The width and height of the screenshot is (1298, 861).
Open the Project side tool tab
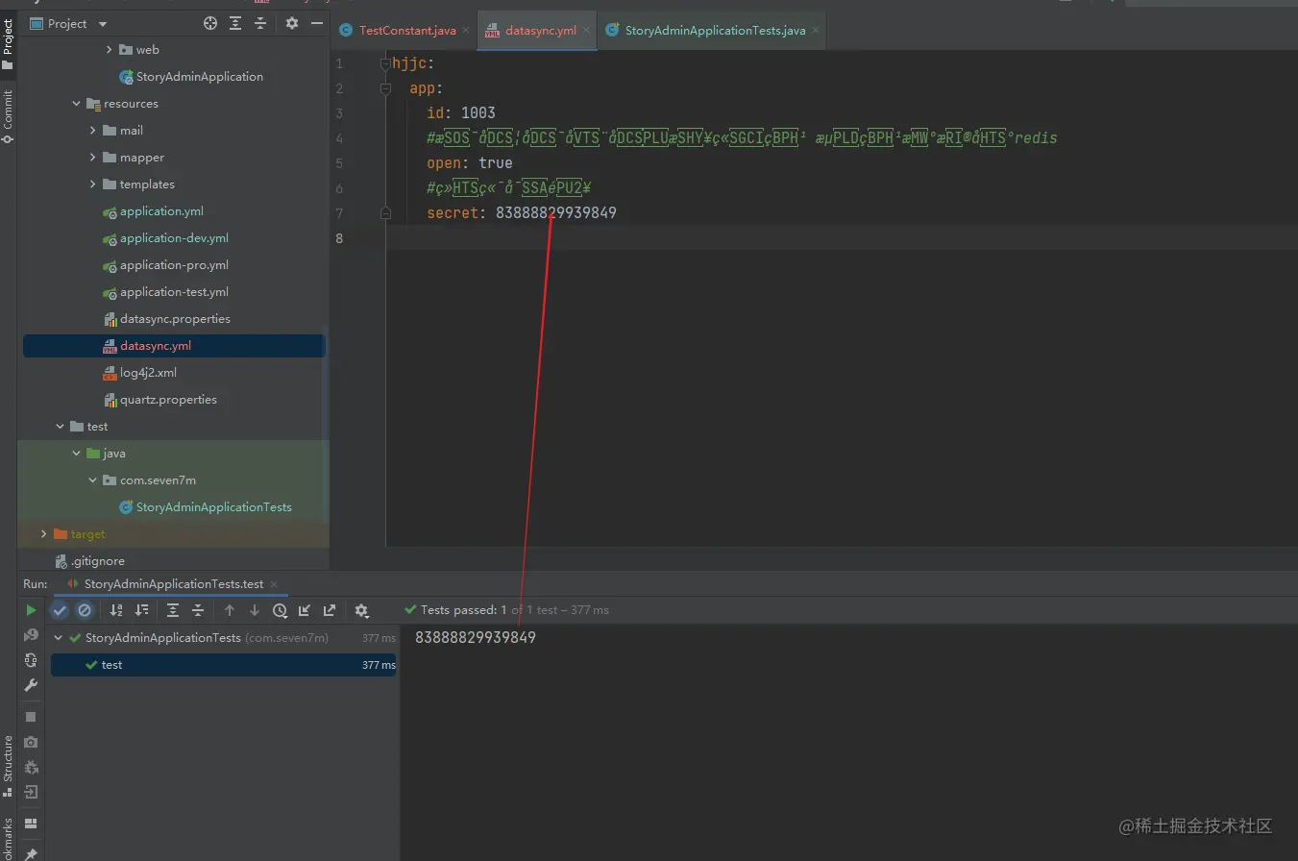pos(8,43)
